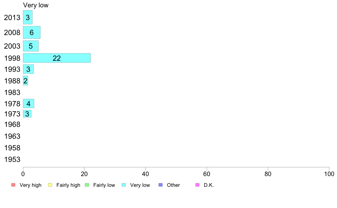The image size is (337, 208).
Task: Select the 1988 bar showing 2
Action: pyautogui.click(x=25, y=81)
